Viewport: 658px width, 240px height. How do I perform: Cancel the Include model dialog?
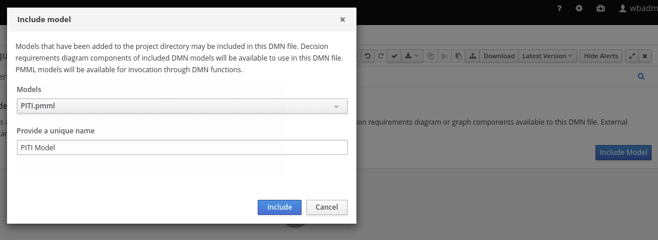327,207
